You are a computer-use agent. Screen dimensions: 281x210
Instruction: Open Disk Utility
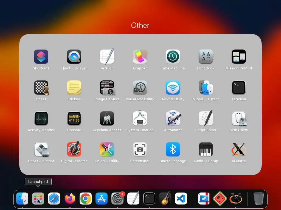pos(239,119)
